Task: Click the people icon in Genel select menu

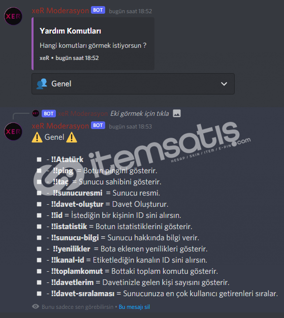Action: click(42, 84)
